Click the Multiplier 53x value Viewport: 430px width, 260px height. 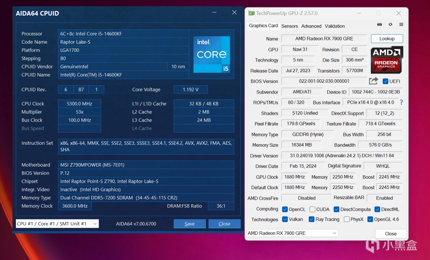click(x=80, y=112)
